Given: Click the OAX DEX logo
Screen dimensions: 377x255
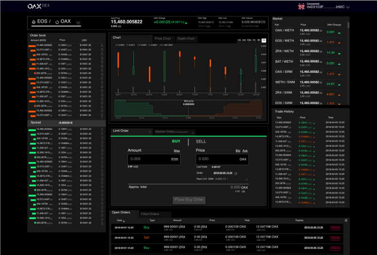Looking at the screenshot, I should [x=39, y=6].
